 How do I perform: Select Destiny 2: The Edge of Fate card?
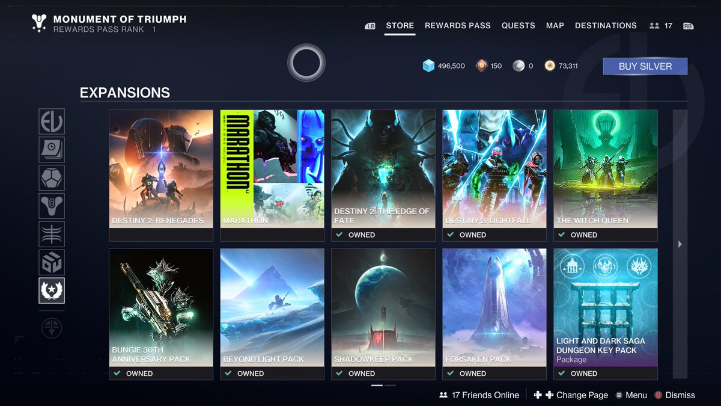383,176
